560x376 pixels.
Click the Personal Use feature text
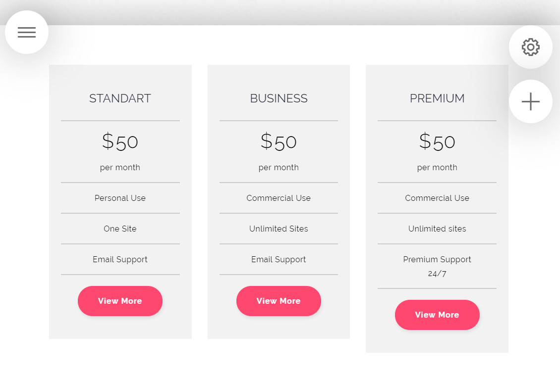point(120,198)
